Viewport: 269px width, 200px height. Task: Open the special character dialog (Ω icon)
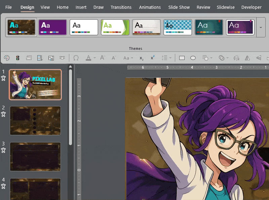pyautogui.click(x=76, y=58)
